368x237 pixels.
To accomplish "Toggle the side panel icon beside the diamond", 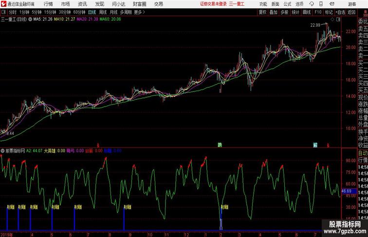I will tap(338, 19).
